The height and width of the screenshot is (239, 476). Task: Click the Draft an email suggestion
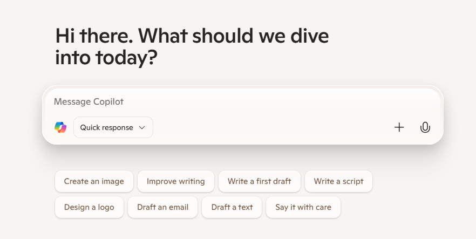[163, 207]
